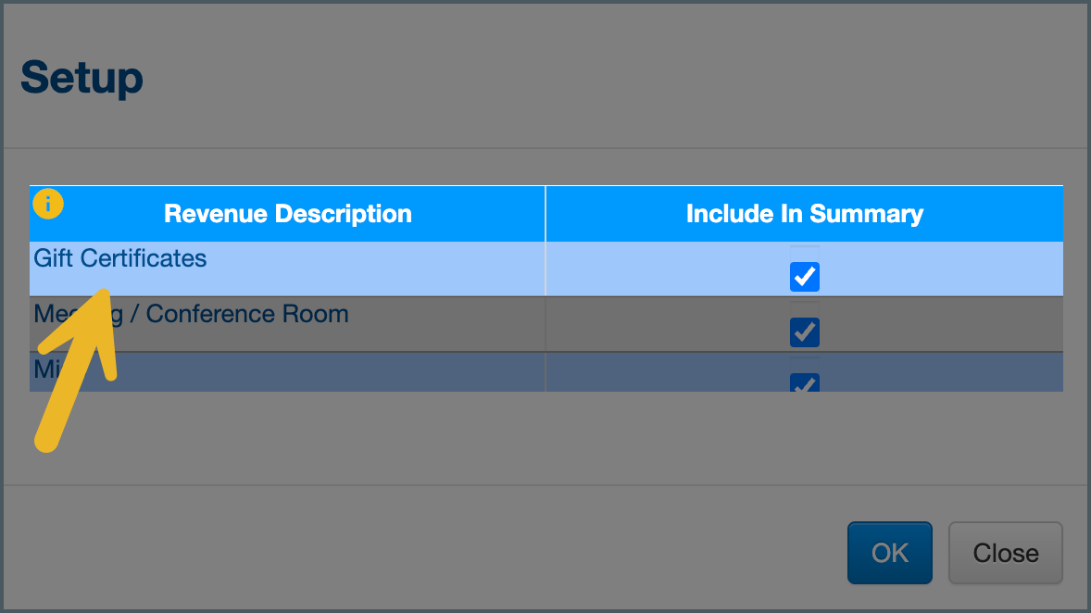Toggle Meeting / Conference Room summary checkbox

(x=805, y=332)
